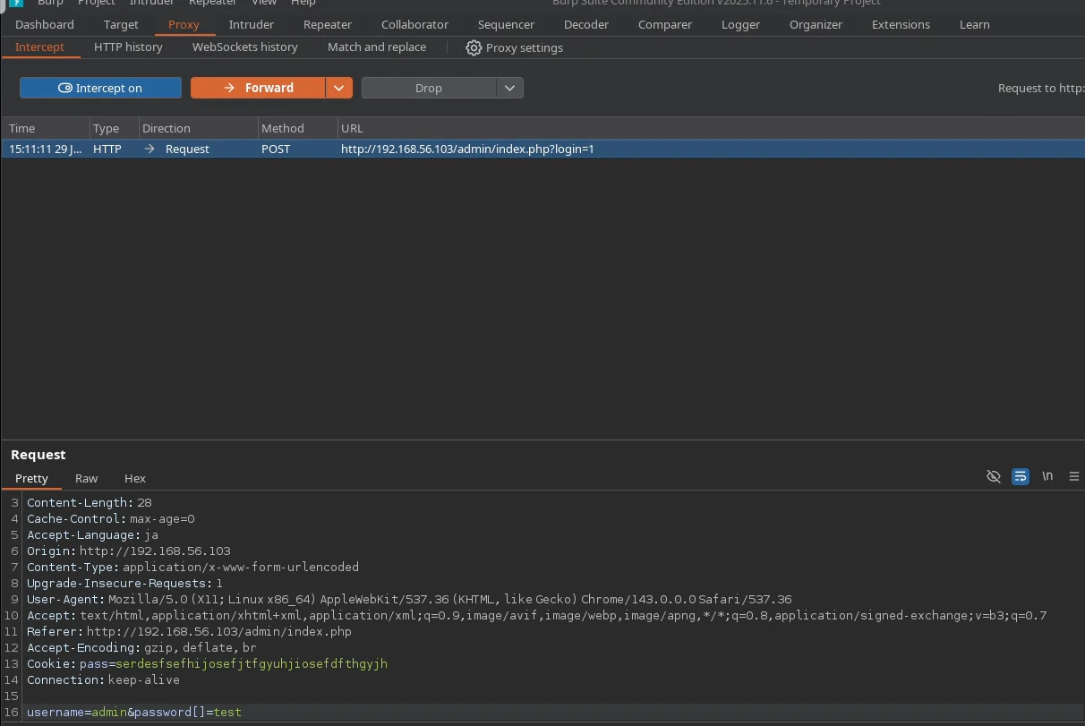The width and height of the screenshot is (1085, 726).
Task: Open the Logger tab
Action: (740, 24)
